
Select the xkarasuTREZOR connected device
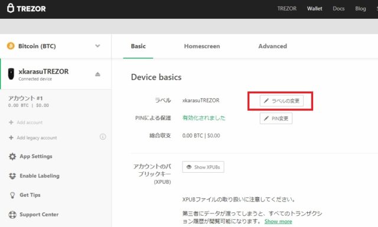[56, 74]
